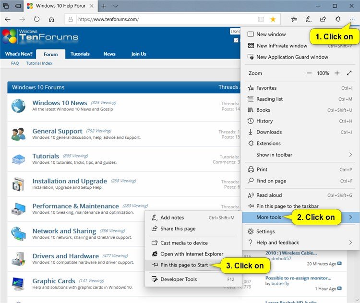The width and height of the screenshot is (360, 303).
Task: Click the Network and Sharing forum icon
Action: point(18,234)
